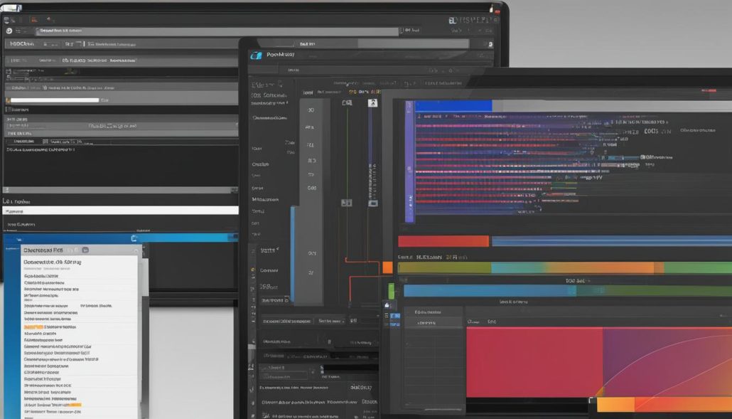Click the white progress bar in the back window
732x419 pixels.
55,100
